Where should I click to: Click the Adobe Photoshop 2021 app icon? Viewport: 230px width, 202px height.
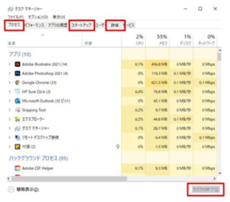click(x=17, y=73)
